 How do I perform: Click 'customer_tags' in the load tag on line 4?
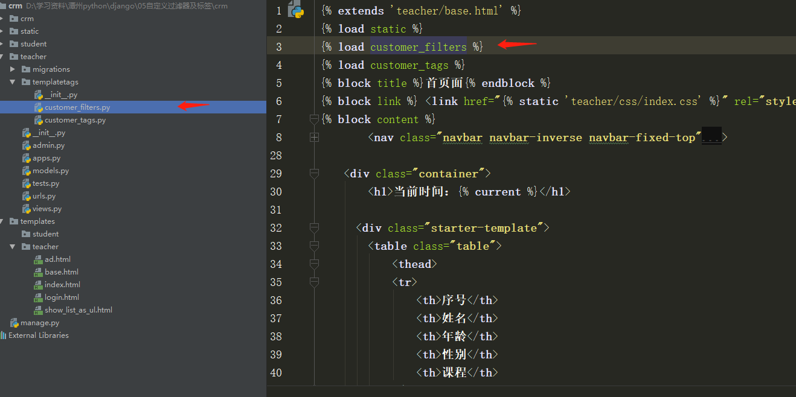409,65
